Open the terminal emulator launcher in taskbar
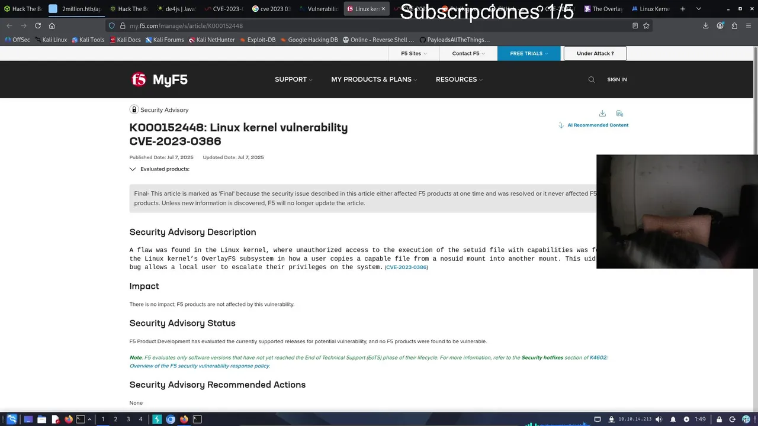The height and width of the screenshot is (426, 758). (x=81, y=419)
